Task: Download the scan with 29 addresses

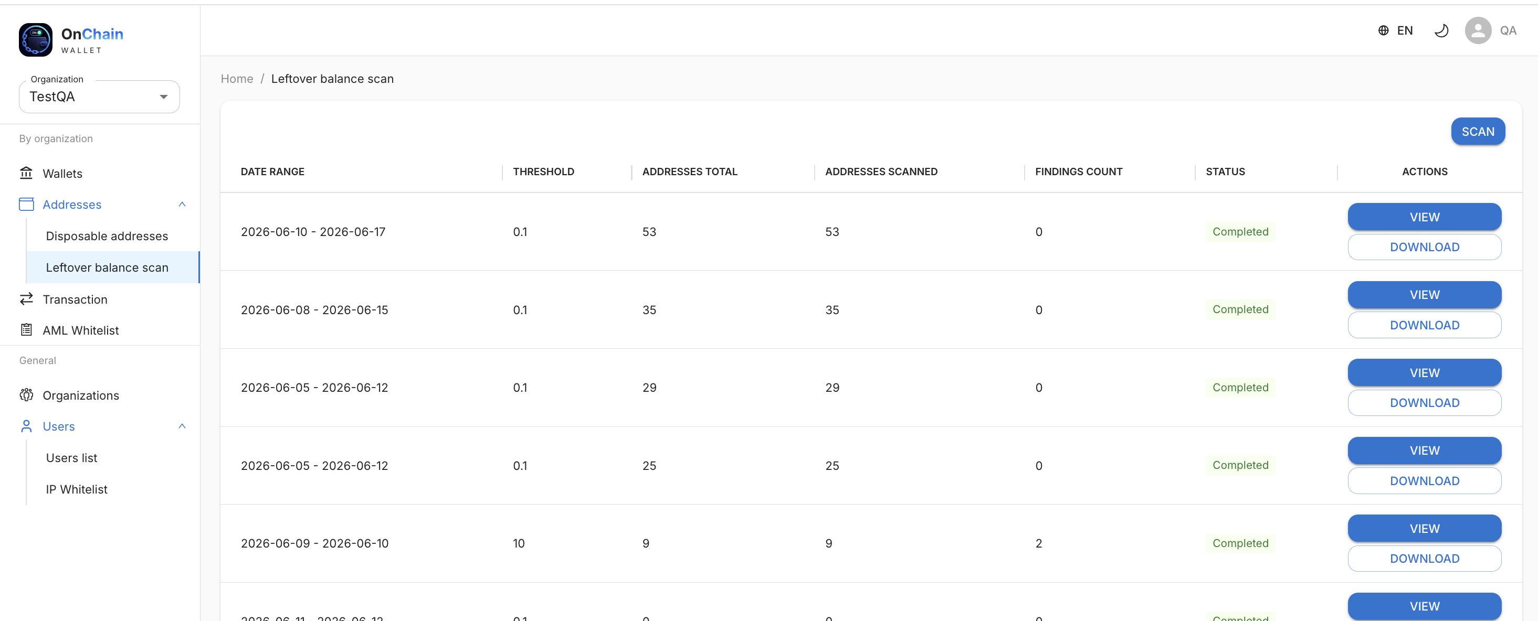Action: pos(1425,403)
